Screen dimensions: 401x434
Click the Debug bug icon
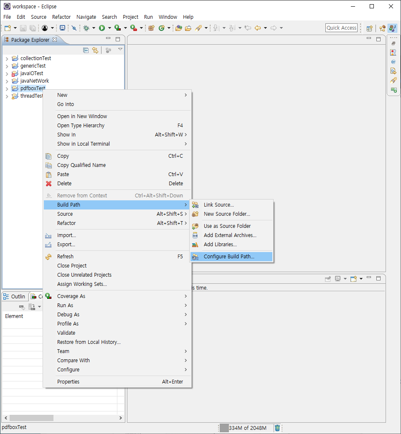coord(86,28)
